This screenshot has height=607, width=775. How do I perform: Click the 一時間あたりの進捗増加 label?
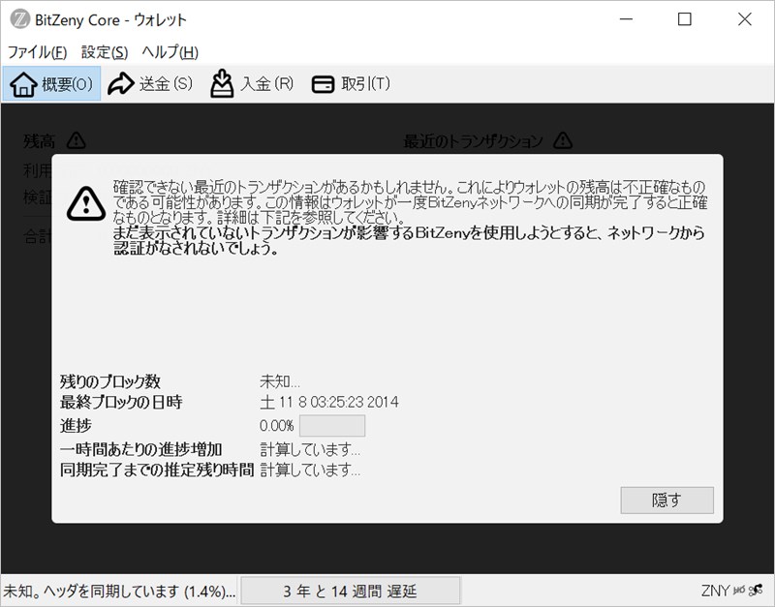[140, 449]
